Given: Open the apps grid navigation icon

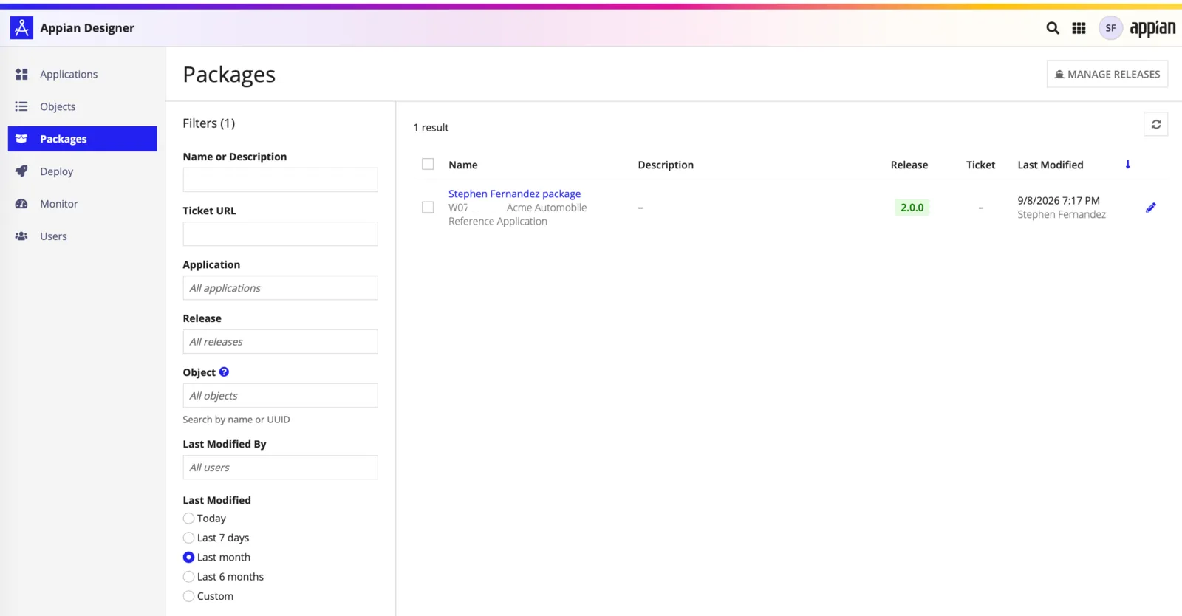Looking at the screenshot, I should click(x=1079, y=28).
